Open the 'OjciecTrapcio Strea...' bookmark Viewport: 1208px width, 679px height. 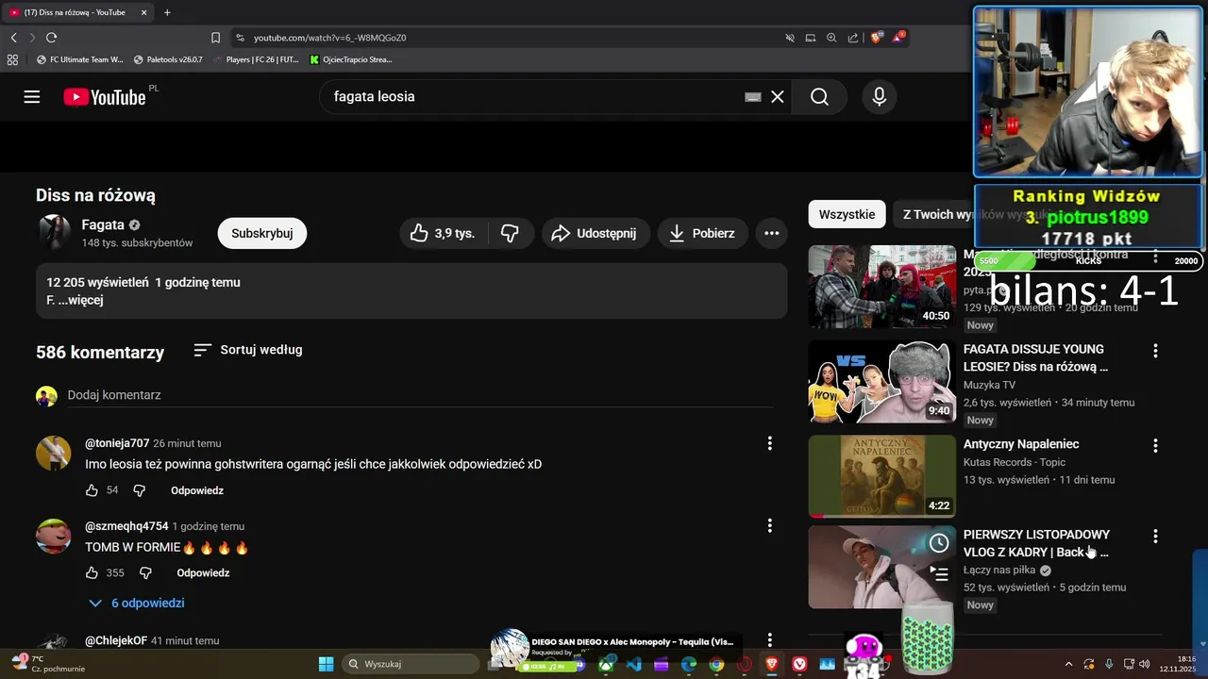click(351, 59)
